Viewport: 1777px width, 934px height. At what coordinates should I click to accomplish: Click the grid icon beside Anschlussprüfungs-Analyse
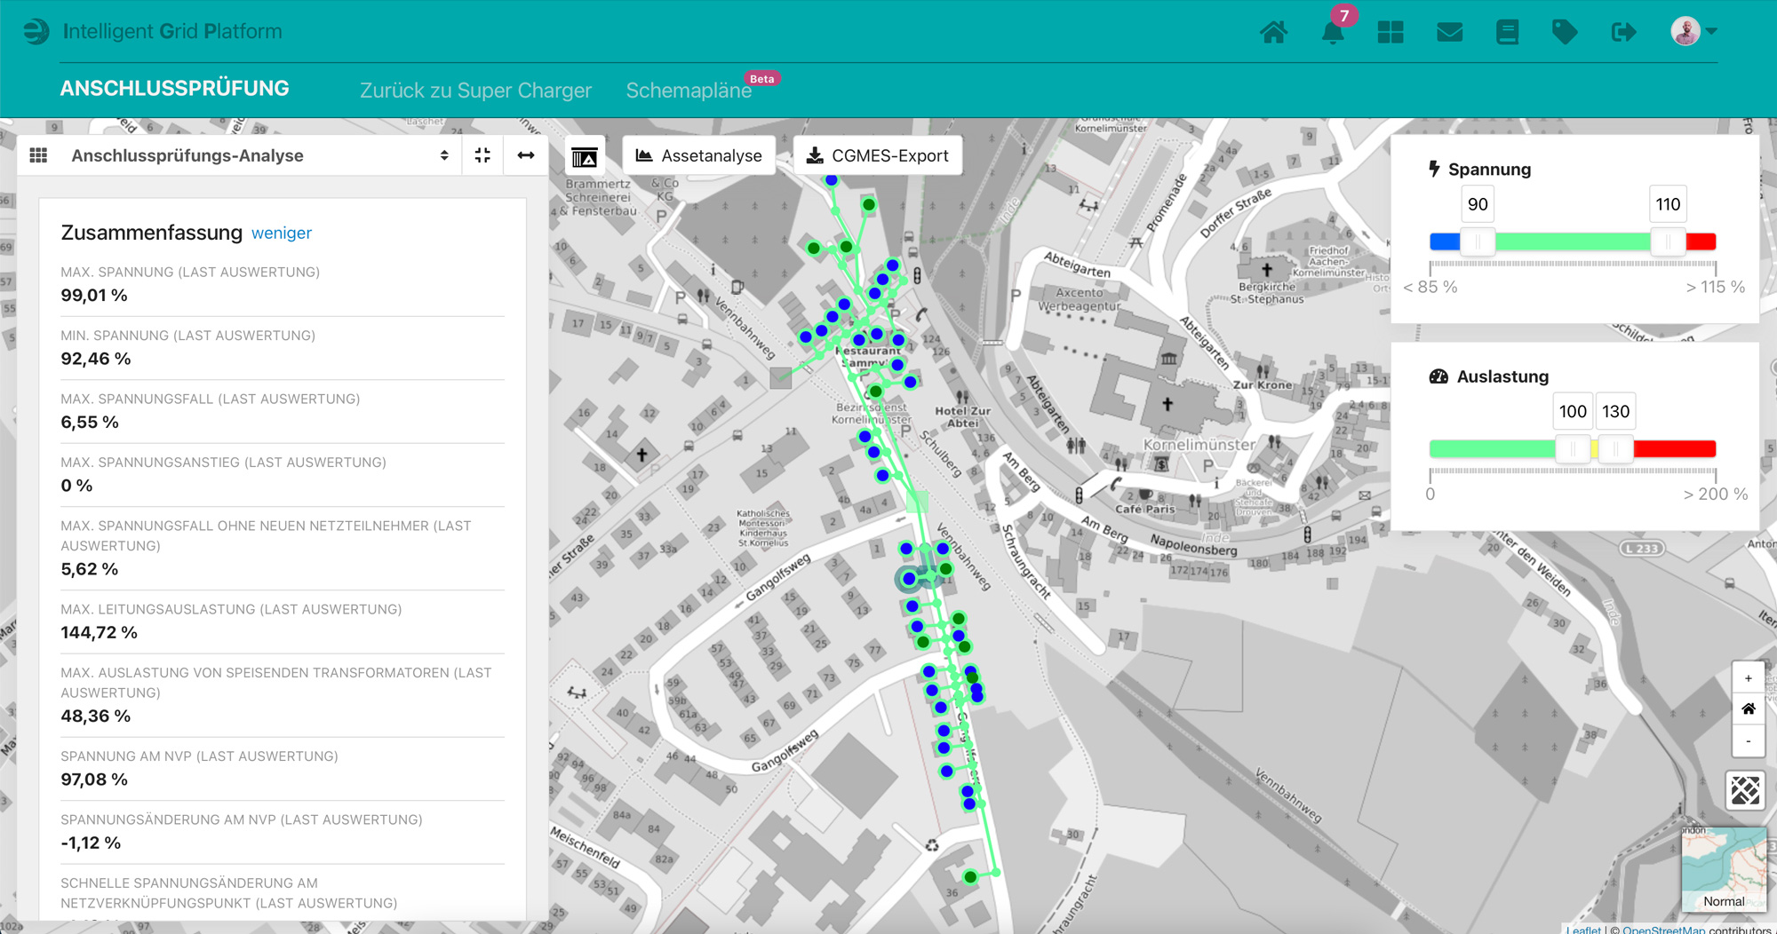[x=38, y=154]
